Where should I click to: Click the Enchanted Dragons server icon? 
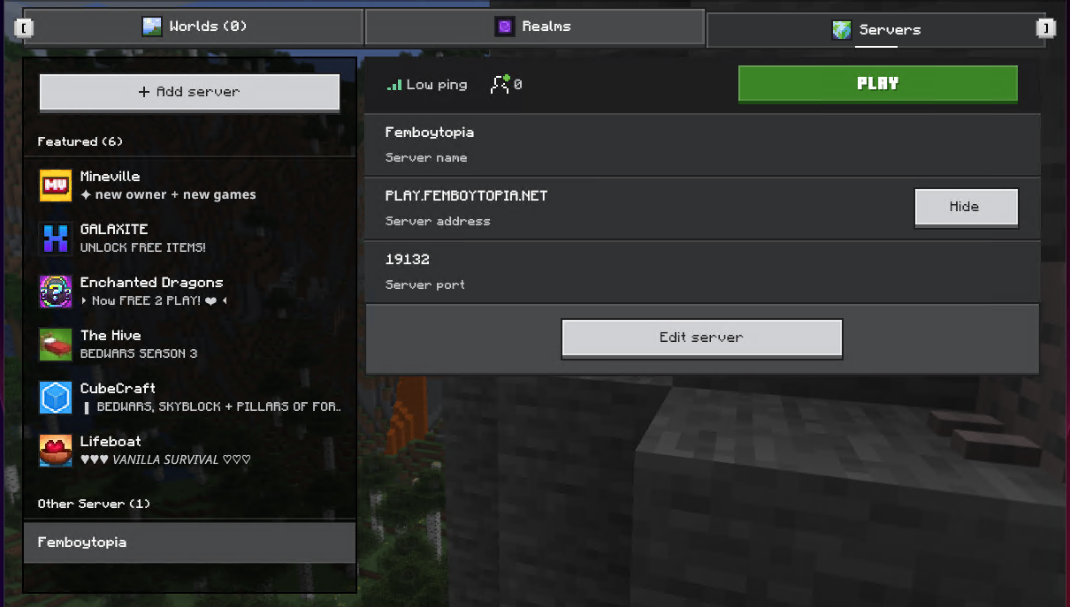tap(56, 292)
